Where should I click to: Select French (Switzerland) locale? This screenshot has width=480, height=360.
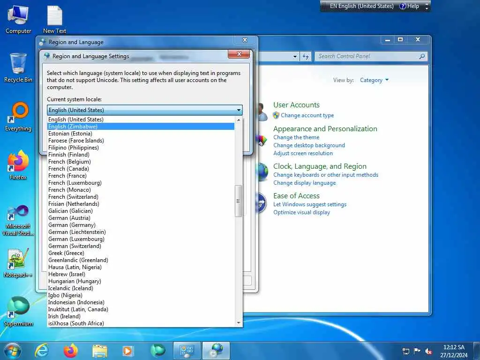141,197
